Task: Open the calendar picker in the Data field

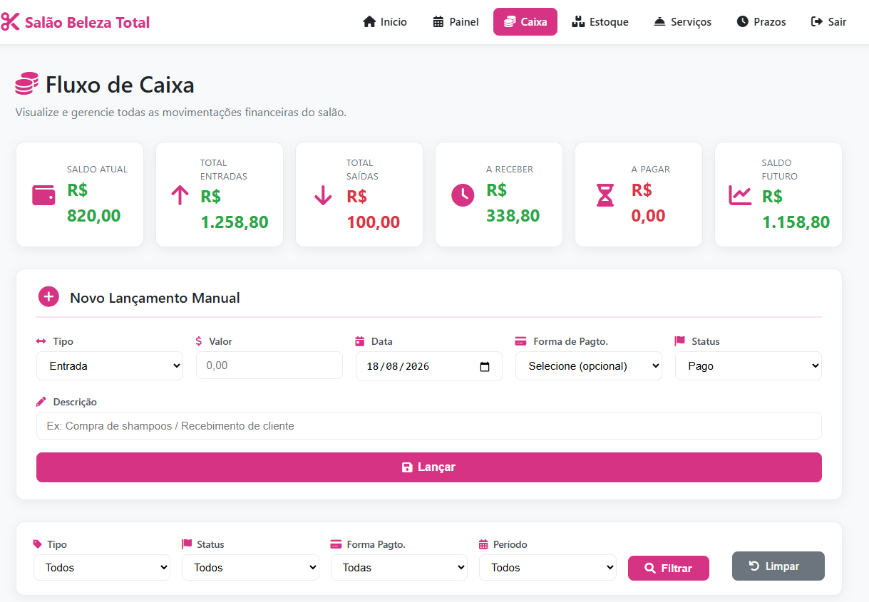Action: 485,367
